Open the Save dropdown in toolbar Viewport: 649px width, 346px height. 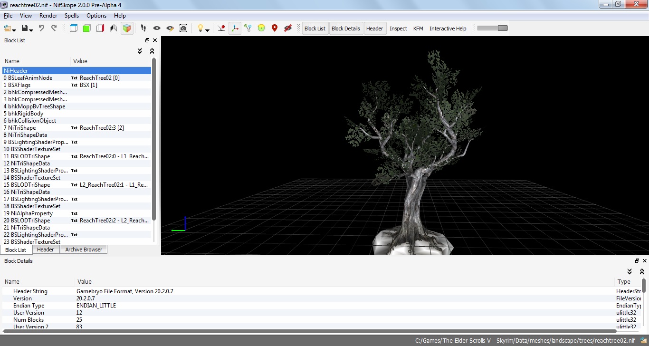click(31, 30)
